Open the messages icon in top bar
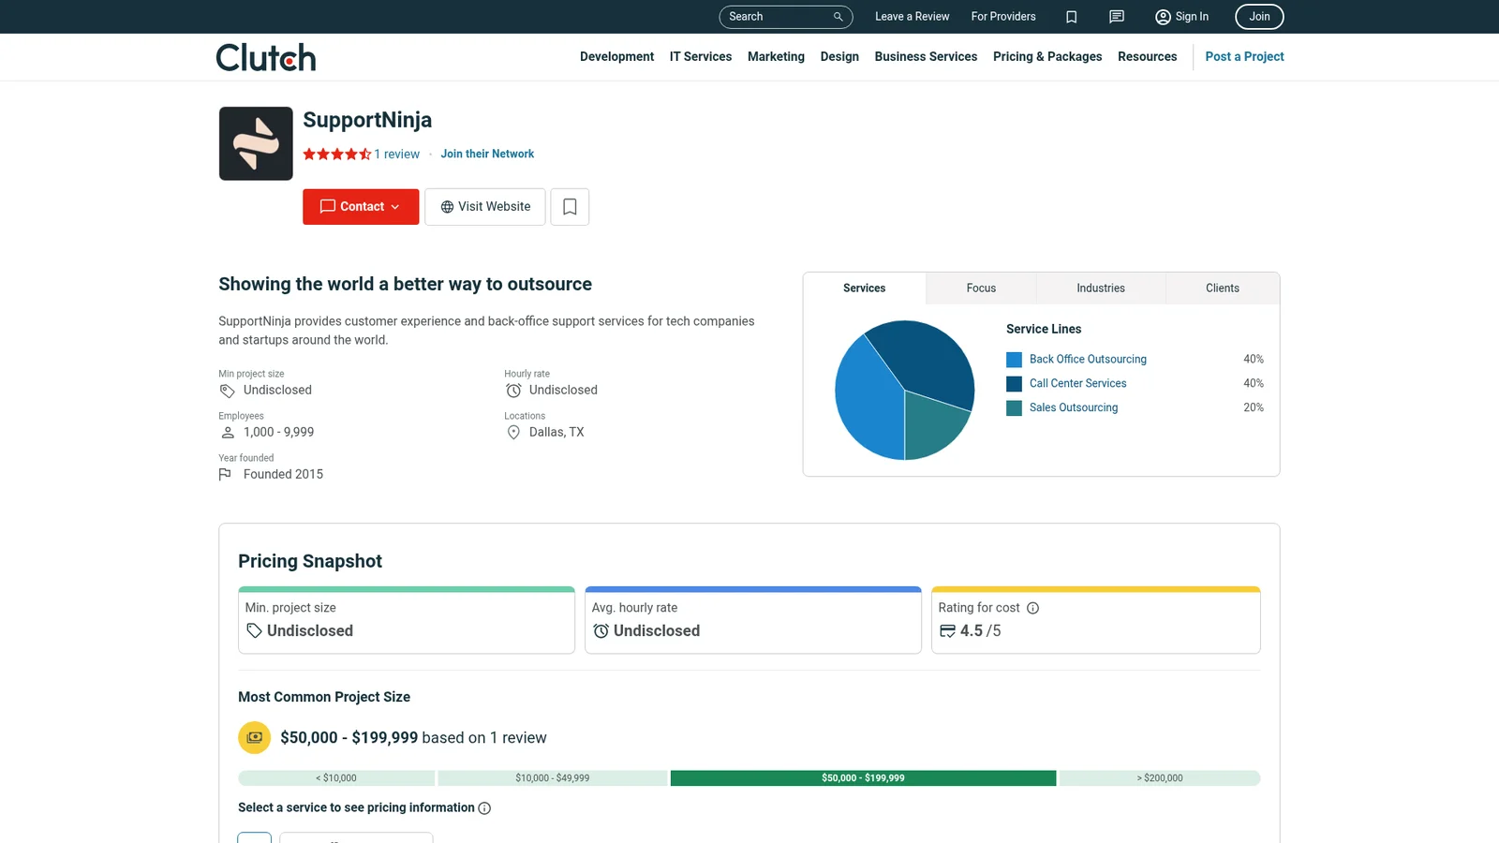 tap(1117, 17)
